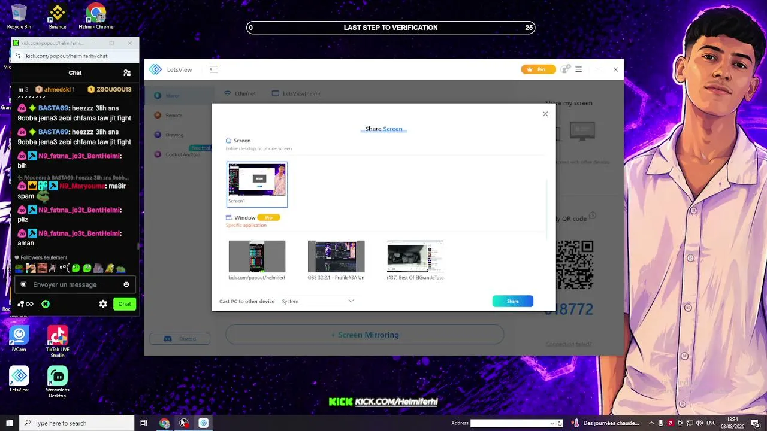Switch to Chrome on the taskbar
This screenshot has width=767, height=431.
tap(165, 423)
